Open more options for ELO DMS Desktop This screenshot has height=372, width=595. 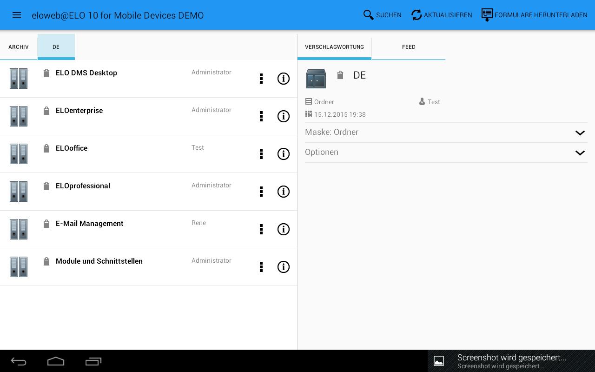click(x=261, y=79)
